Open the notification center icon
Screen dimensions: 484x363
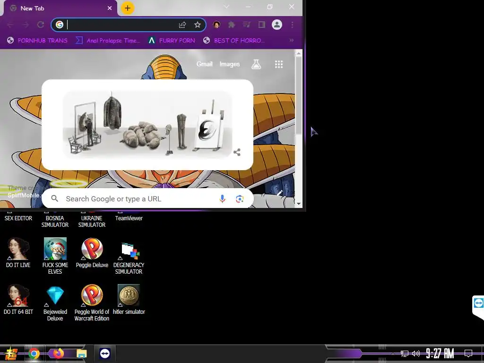[x=468, y=354]
